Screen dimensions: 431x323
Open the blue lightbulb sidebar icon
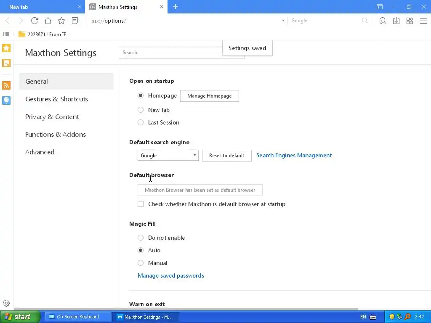(6, 101)
